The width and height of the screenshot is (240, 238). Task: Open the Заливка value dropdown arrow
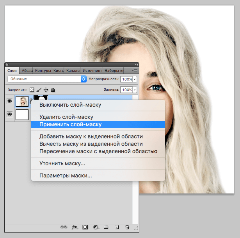135,89
